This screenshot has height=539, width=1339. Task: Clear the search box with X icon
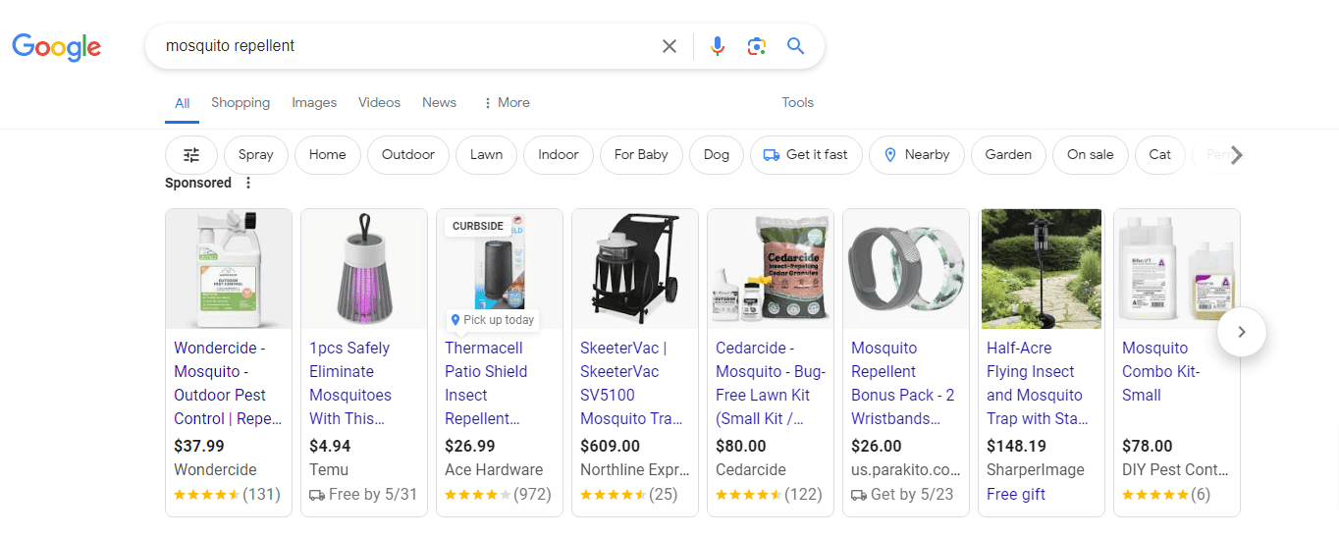(x=669, y=46)
